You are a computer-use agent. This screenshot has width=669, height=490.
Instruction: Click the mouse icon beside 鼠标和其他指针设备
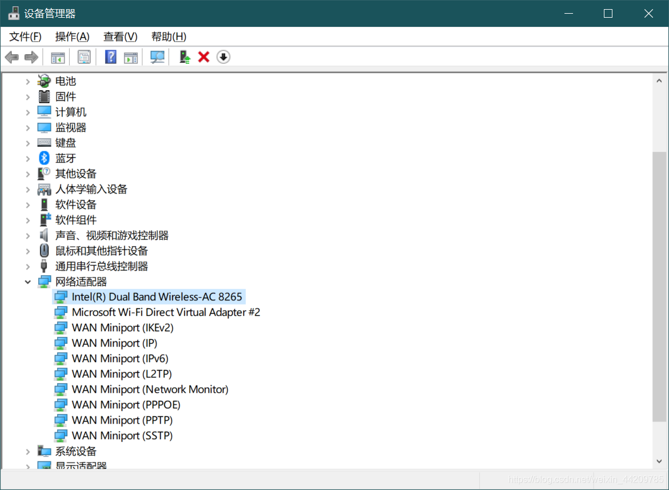click(x=44, y=251)
